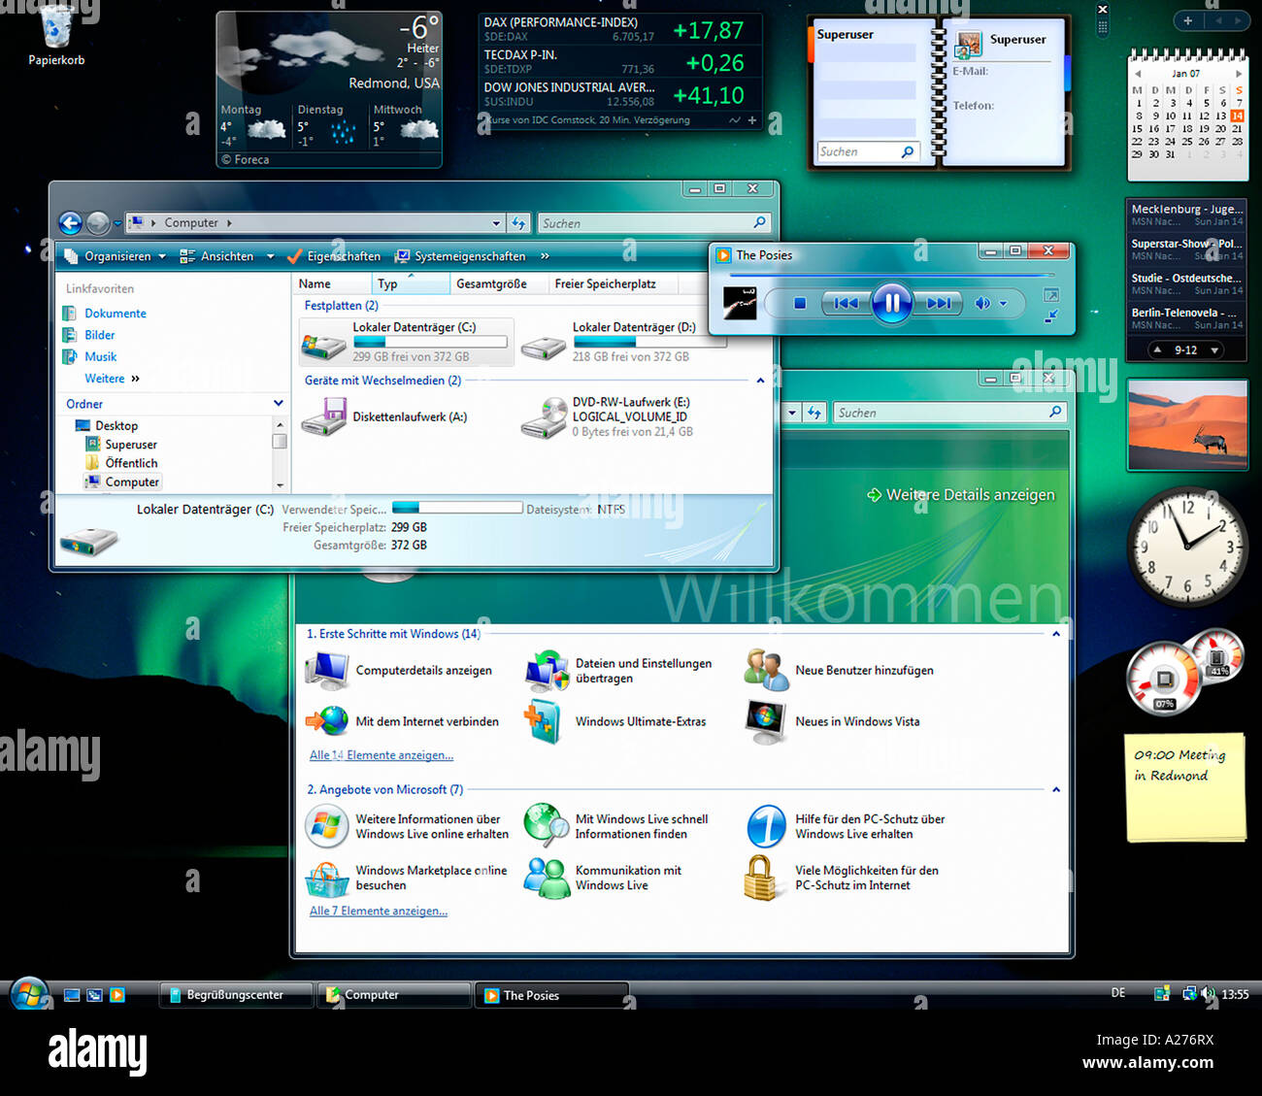Screen dimensions: 1262x1096
Task: Click the system tray volume icon
Action: (x=1208, y=993)
